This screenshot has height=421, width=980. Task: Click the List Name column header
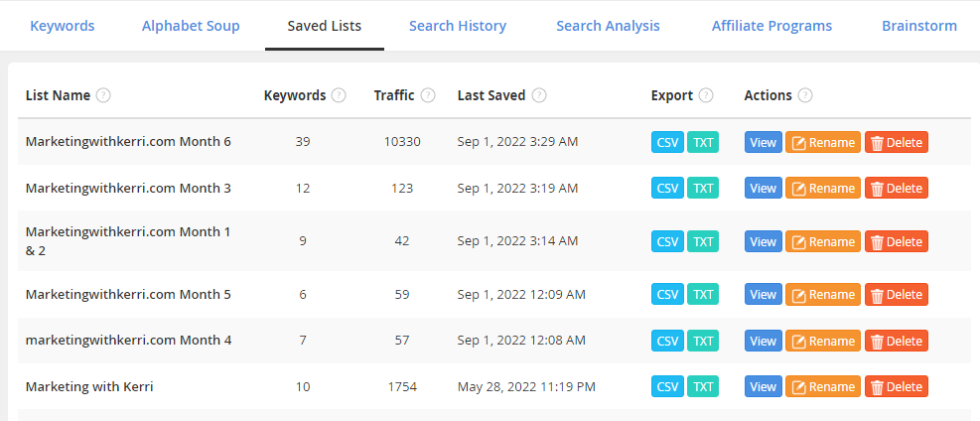[x=58, y=95]
